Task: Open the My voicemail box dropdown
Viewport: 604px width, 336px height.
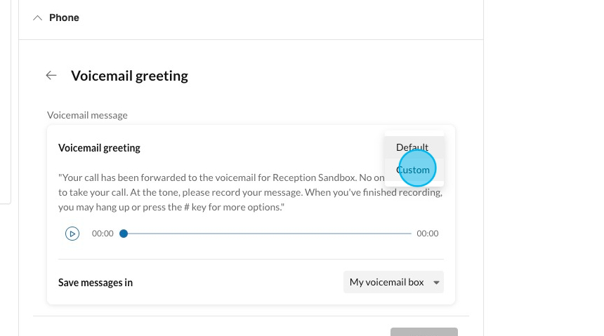Action: [x=393, y=282]
